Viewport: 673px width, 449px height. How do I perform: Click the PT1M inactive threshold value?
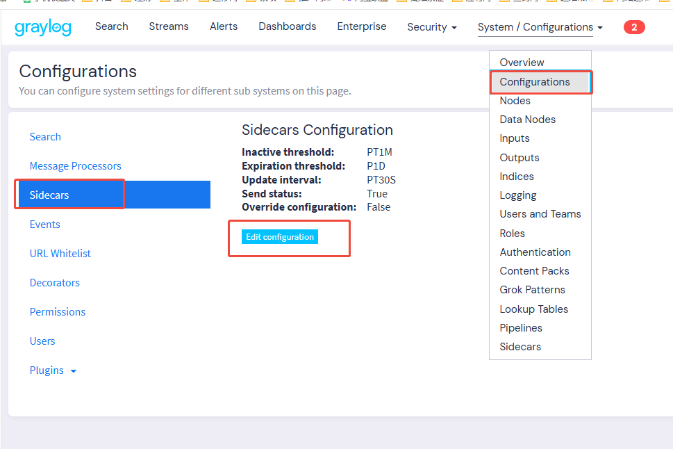pyautogui.click(x=379, y=152)
